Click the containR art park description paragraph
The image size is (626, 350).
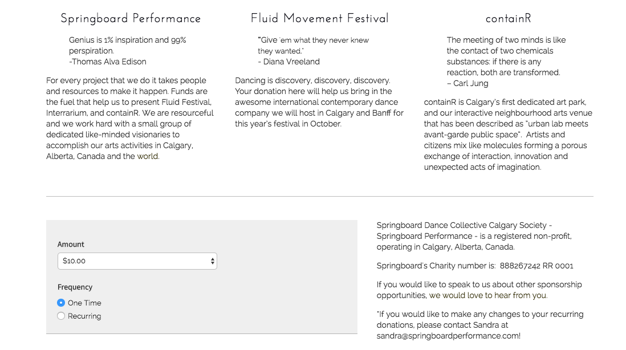508,135
